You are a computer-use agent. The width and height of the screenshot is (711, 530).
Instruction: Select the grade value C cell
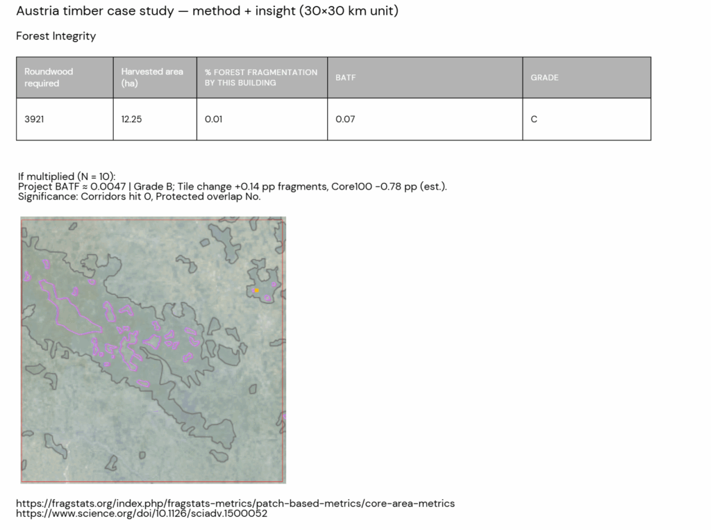click(586, 119)
